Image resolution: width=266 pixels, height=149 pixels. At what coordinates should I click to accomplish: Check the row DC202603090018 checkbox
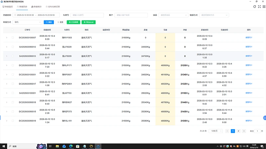coord(13,102)
